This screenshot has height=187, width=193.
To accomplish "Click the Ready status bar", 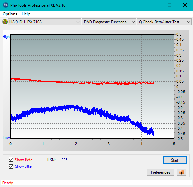I will [96, 183].
